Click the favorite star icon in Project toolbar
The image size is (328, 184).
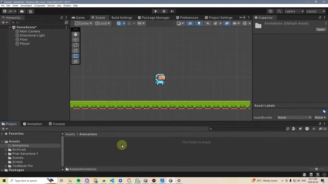(314, 129)
